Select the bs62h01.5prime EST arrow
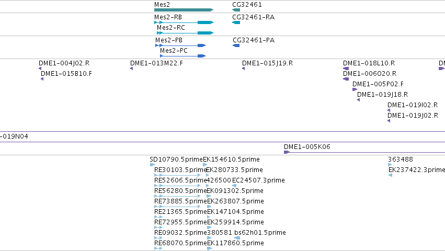 [237, 238]
